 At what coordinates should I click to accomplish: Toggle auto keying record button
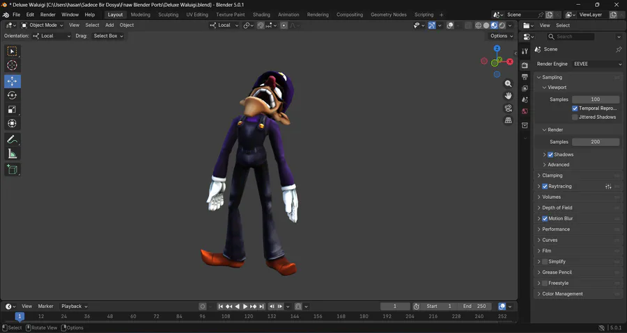[202, 307]
